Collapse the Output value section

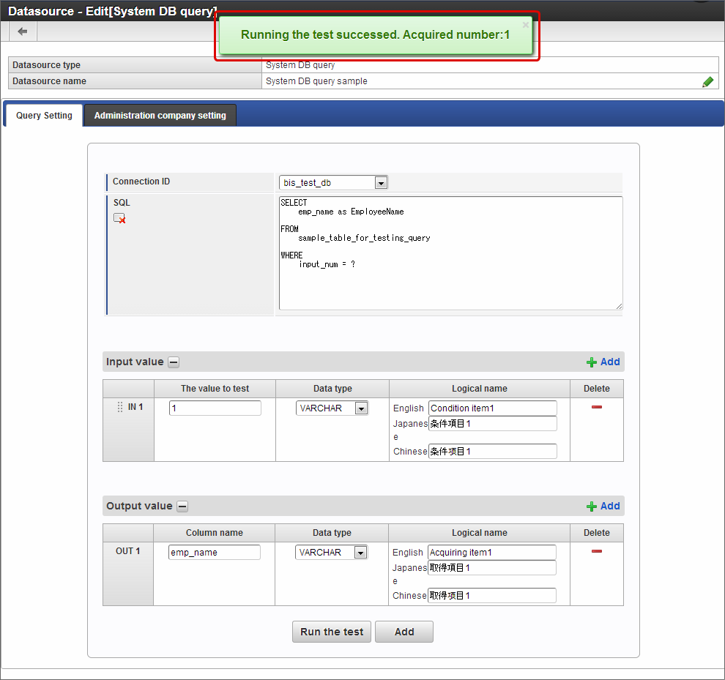182,507
